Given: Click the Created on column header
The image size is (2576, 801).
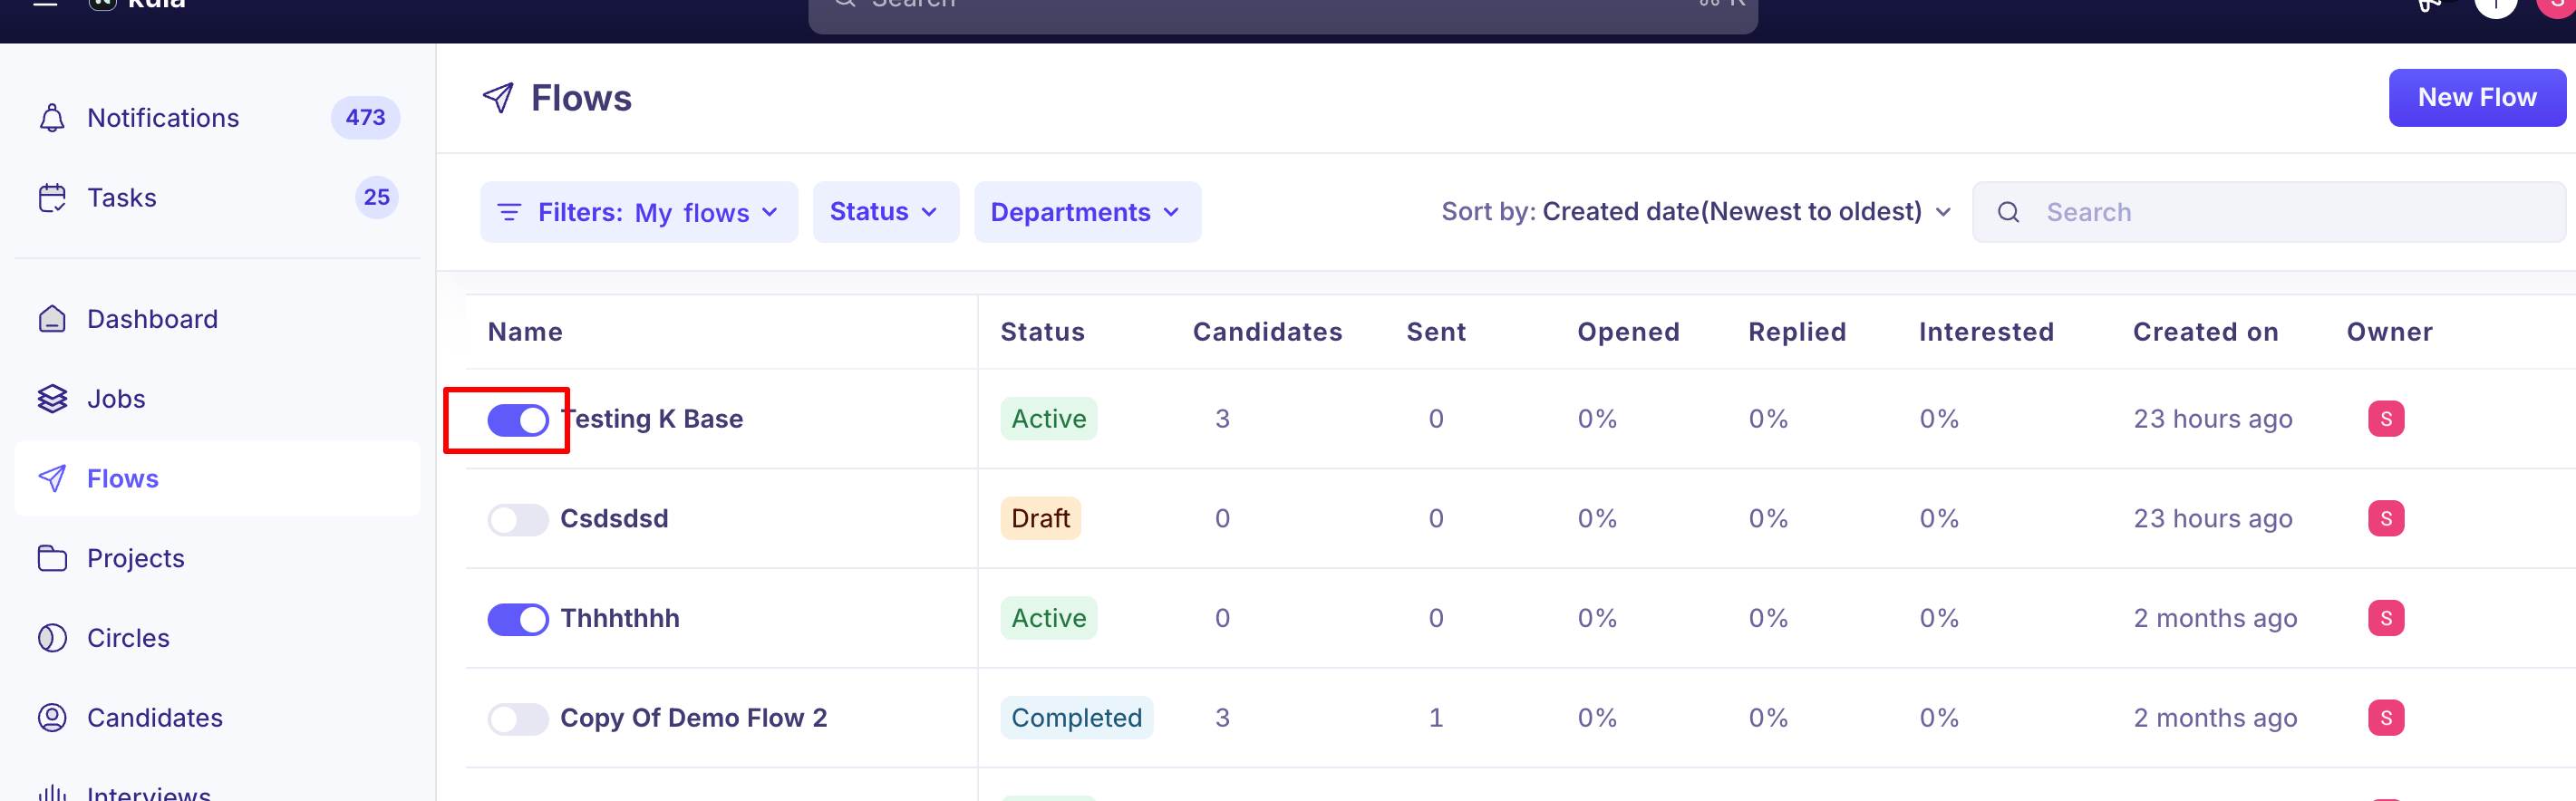Looking at the screenshot, I should [2205, 332].
